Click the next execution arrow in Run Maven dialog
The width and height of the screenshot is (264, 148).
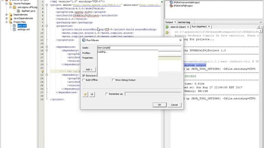coord(92,94)
